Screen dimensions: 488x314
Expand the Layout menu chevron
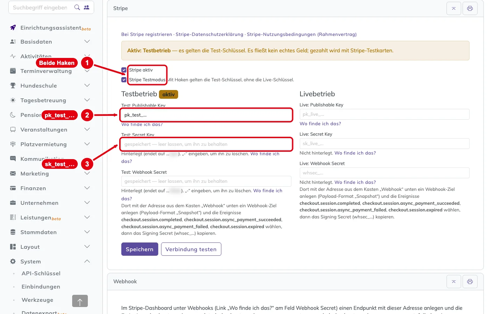click(x=87, y=247)
